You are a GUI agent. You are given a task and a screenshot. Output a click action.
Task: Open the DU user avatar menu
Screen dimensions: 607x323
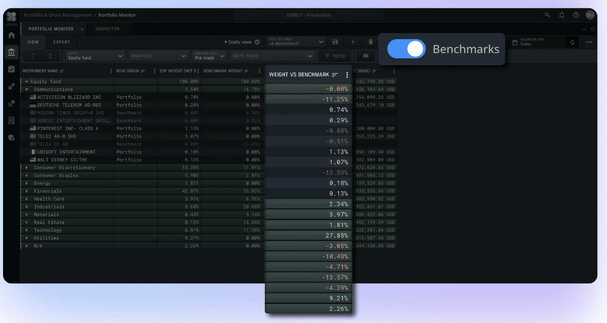(590, 15)
